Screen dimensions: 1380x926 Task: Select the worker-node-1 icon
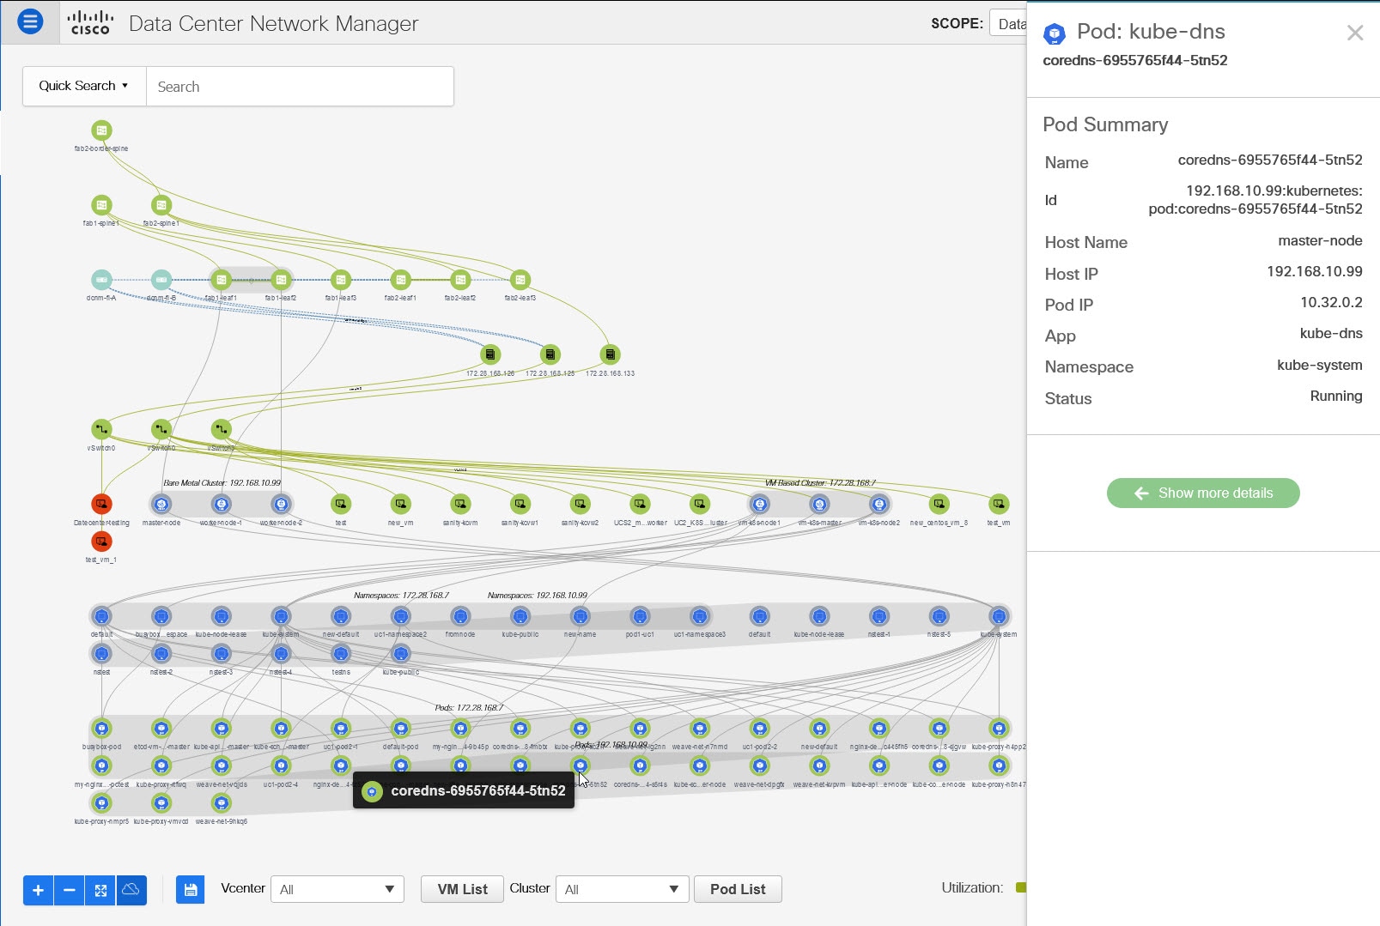[222, 504]
